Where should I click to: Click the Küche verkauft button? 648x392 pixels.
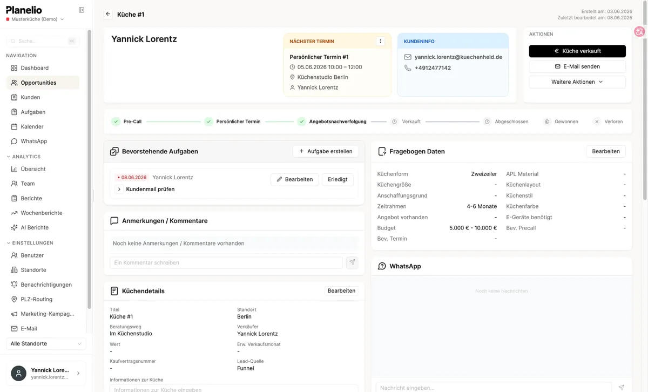click(577, 51)
